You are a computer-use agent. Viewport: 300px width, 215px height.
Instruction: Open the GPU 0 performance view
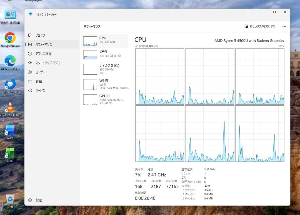[104, 100]
